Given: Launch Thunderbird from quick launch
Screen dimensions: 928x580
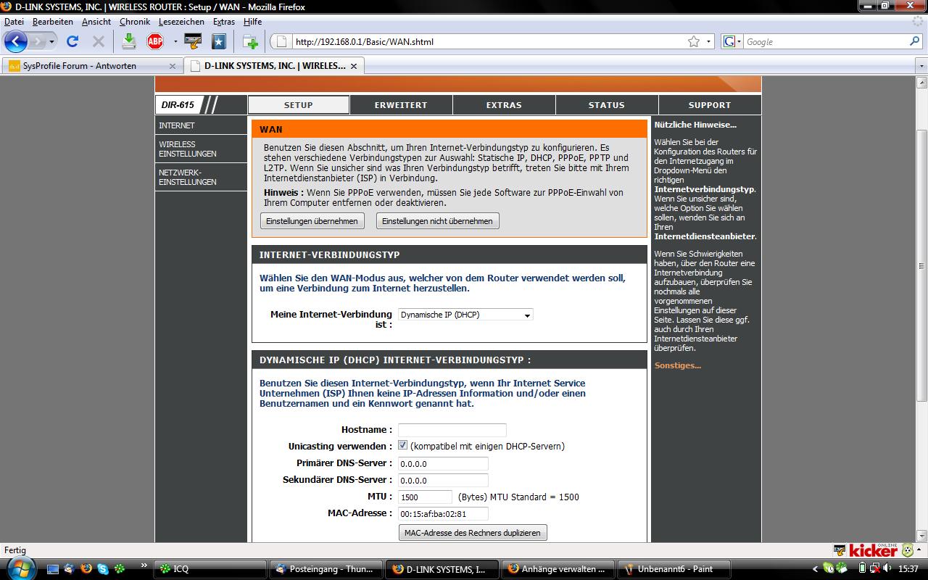Looking at the screenshot, I should (x=70, y=569).
